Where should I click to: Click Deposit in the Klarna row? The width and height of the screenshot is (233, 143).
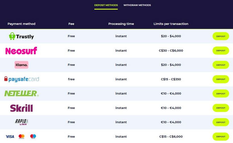(221, 65)
